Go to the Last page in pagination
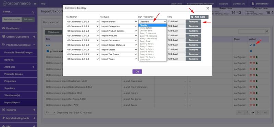274x127 pixels. click(x=265, y=113)
